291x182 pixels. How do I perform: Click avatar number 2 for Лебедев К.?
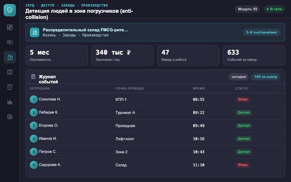(34, 112)
